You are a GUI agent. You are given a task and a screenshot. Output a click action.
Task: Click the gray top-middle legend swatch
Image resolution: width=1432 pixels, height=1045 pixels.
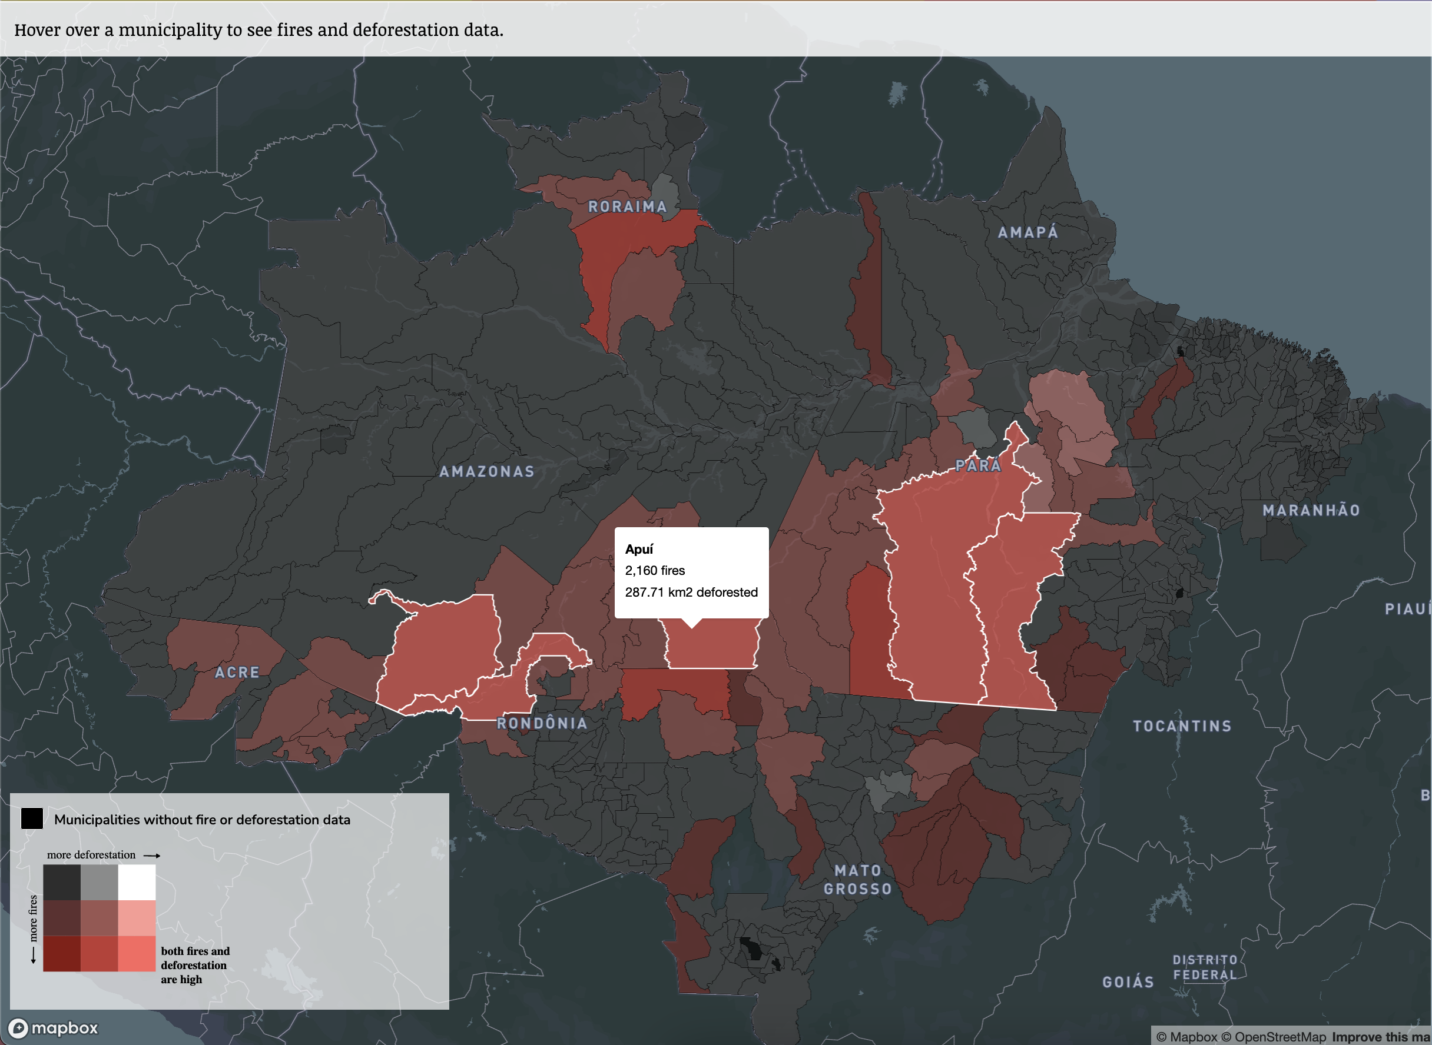pos(100,883)
